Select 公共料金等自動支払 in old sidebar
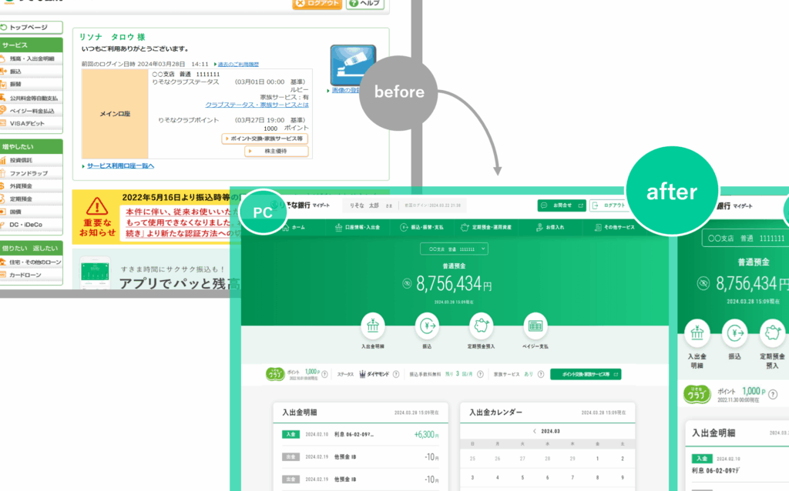Image resolution: width=789 pixels, height=491 pixels. pos(31,98)
